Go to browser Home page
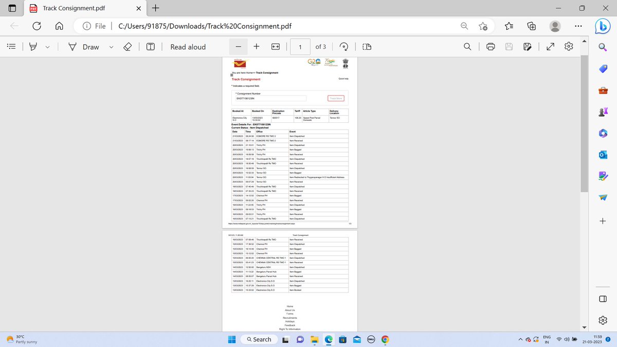This screenshot has width=617, height=347. tap(59, 26)
